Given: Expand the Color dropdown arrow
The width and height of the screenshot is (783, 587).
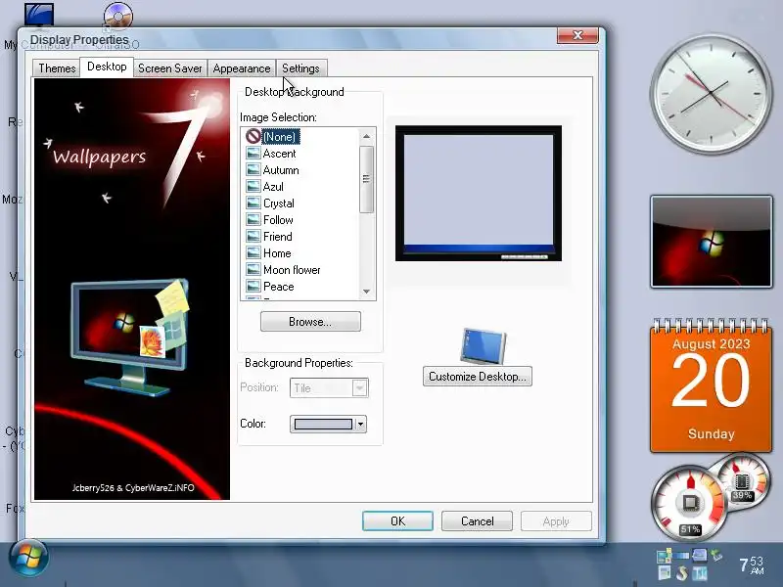Looking at the screenshot, I should [360, 425].
